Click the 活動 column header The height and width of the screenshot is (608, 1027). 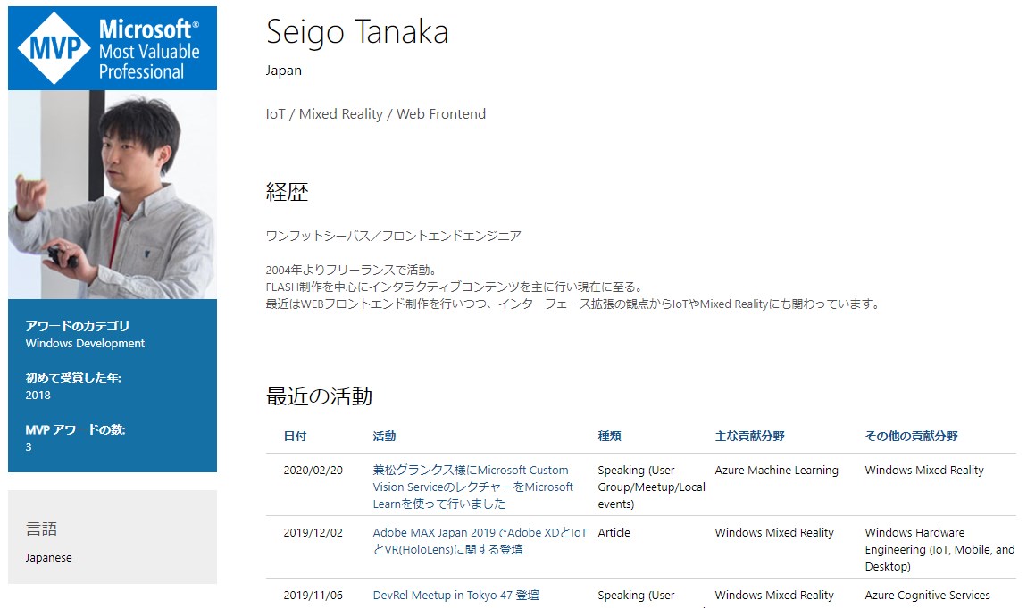click(384, 437)
